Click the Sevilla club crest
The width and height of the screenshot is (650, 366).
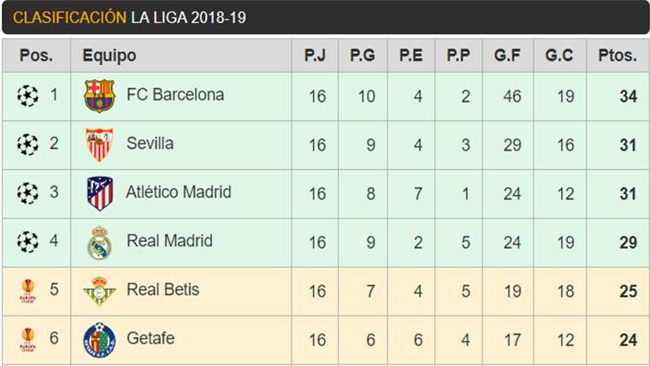(x=99, y=145)
